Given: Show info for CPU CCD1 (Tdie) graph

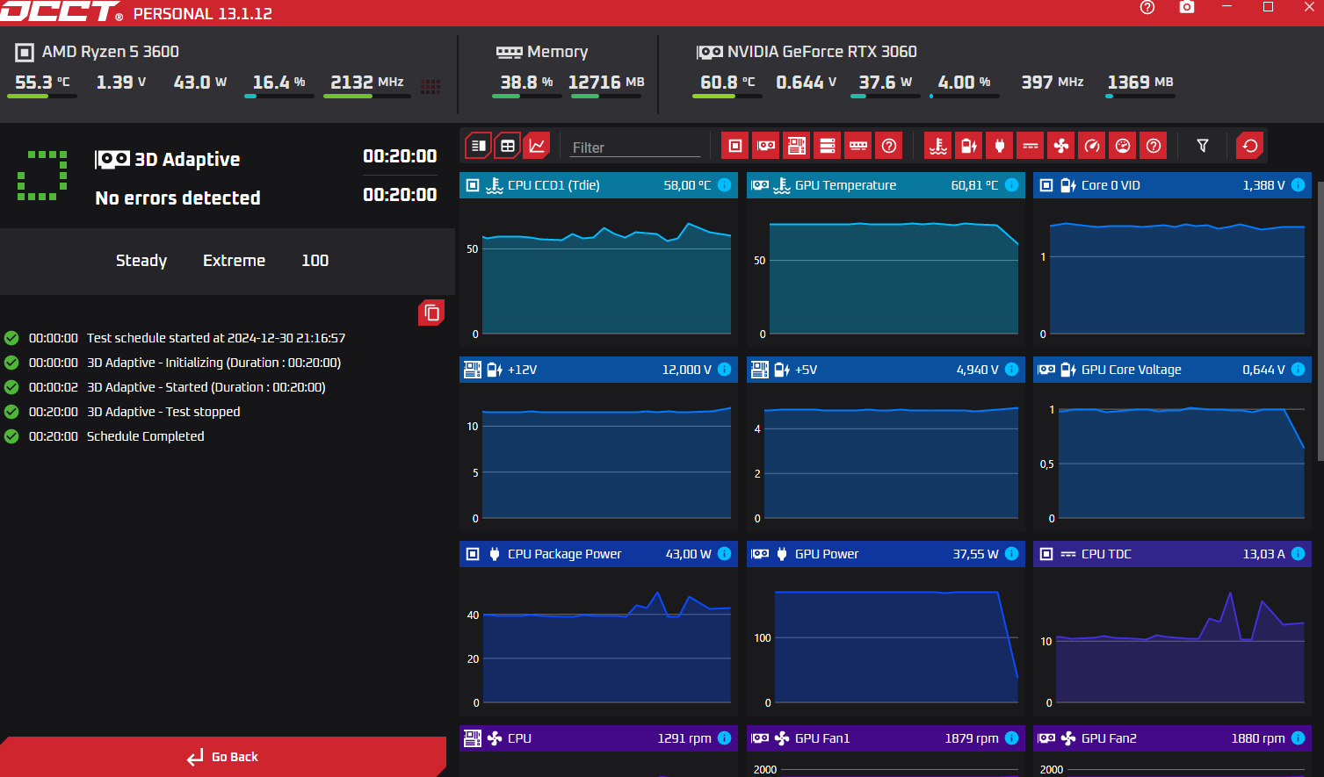Looking at the screenshot, I should [724, 185].
